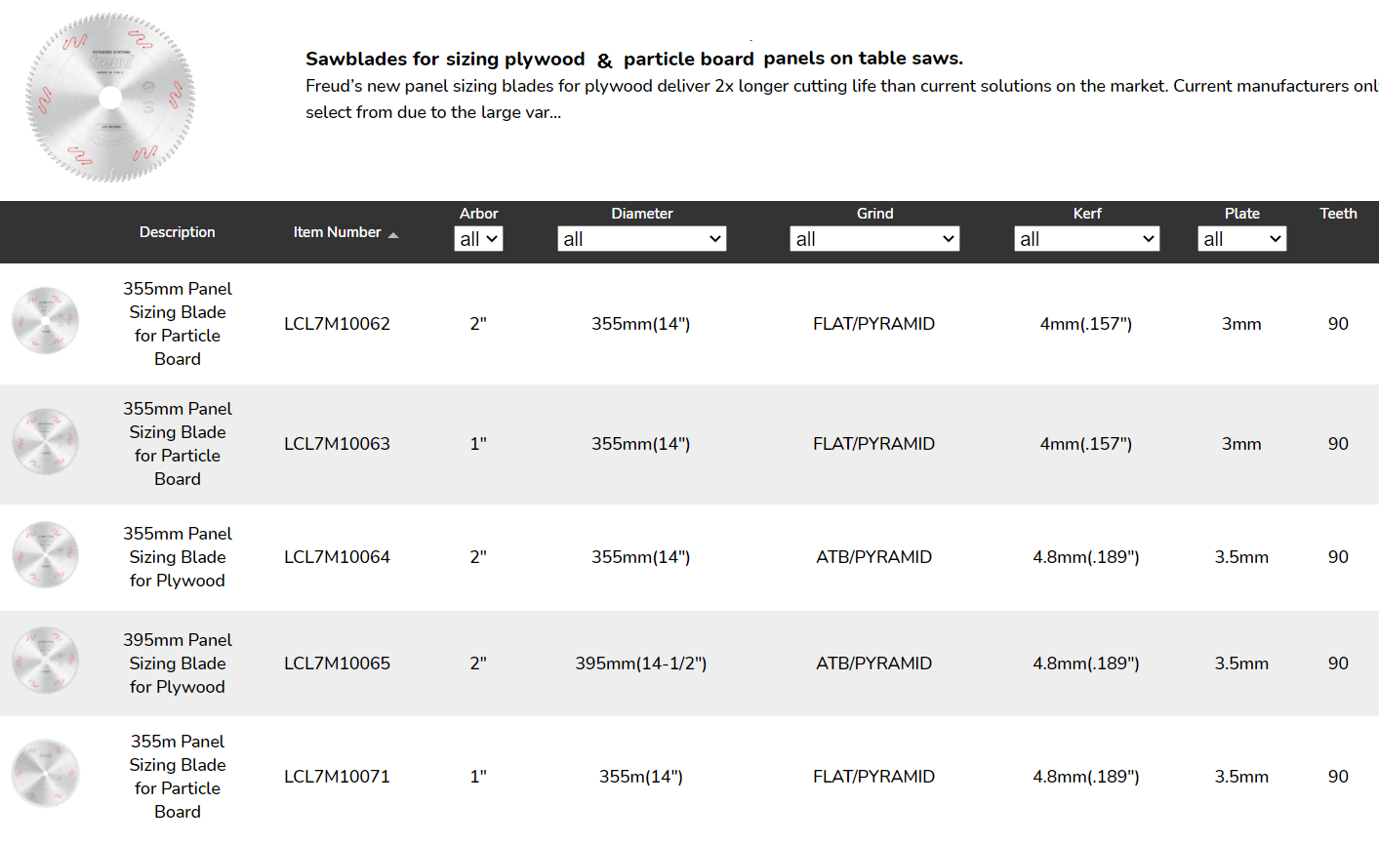Screen dimensions: 1379x845
Task: Open the Arbor filter dropdown
Action: coord(478,239)
